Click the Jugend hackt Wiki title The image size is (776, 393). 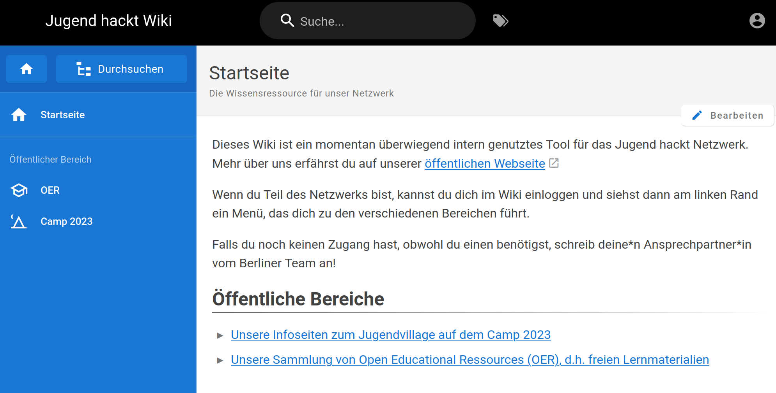pos(109,21)
